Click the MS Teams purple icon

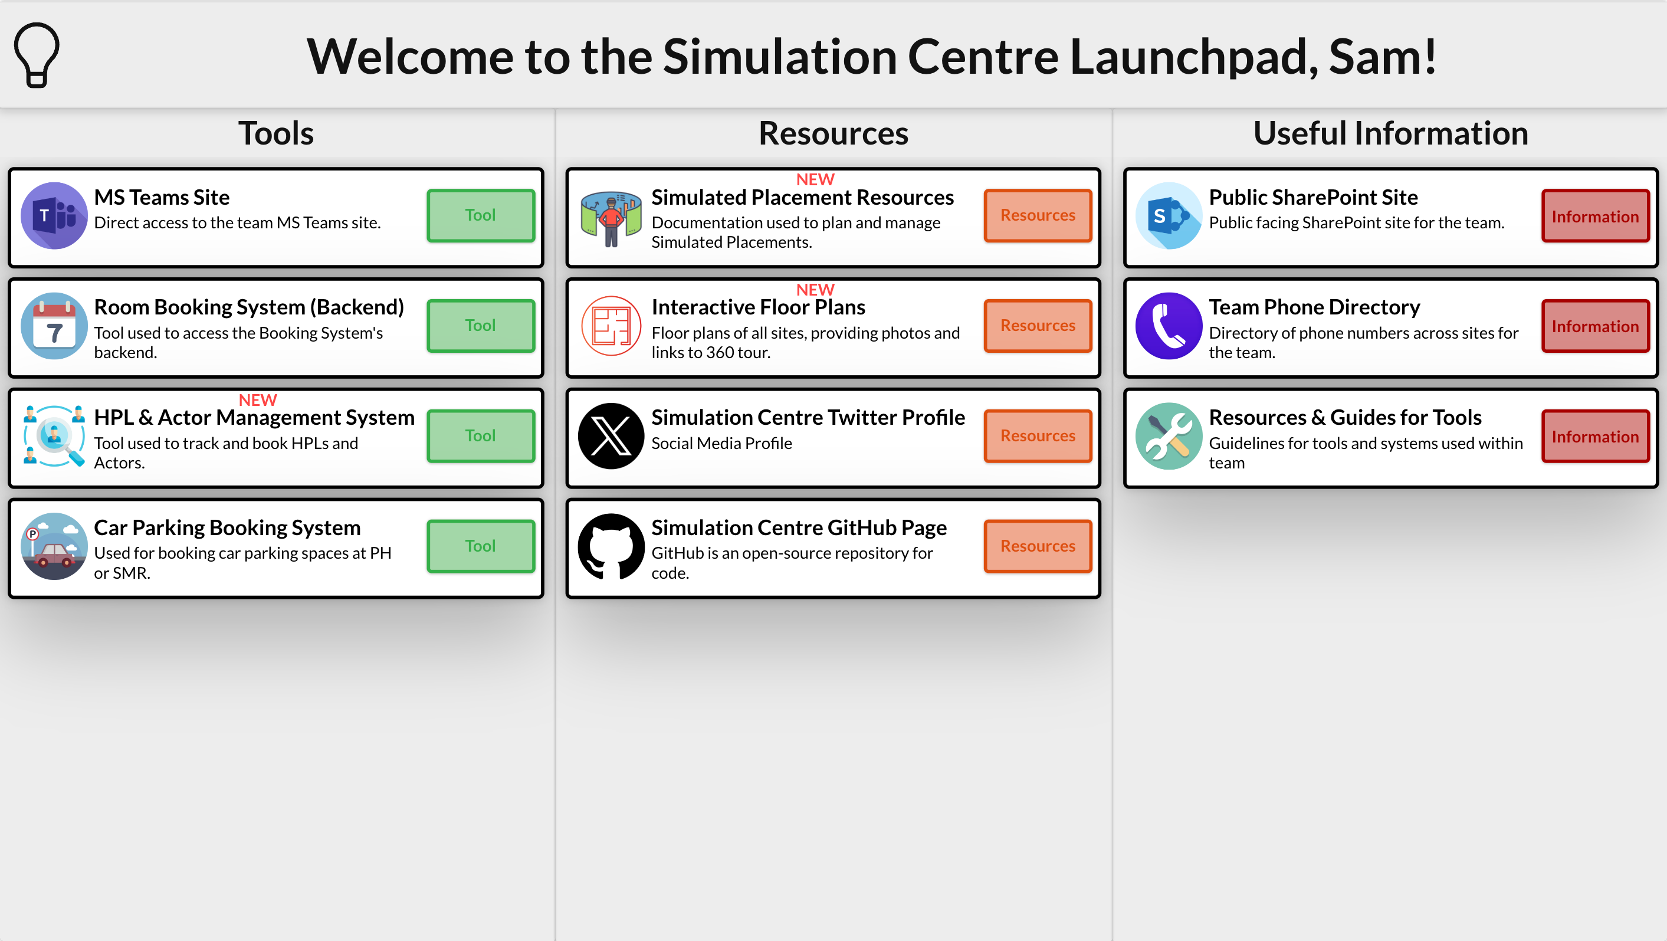point(54,215)
